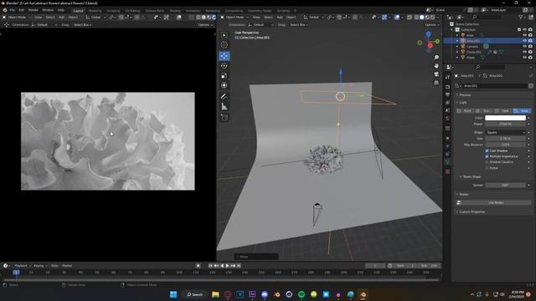
Task: Open the Scene properties tab
Action: 447,110
